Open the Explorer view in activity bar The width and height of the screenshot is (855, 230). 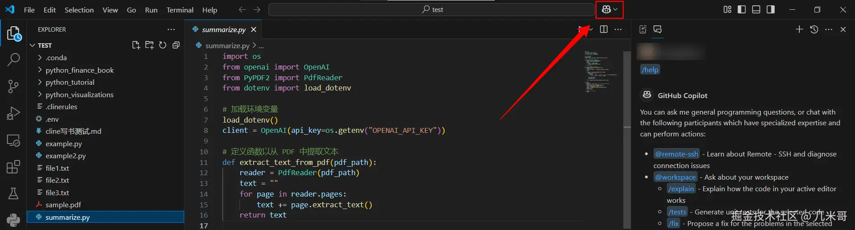click(14, 34)
